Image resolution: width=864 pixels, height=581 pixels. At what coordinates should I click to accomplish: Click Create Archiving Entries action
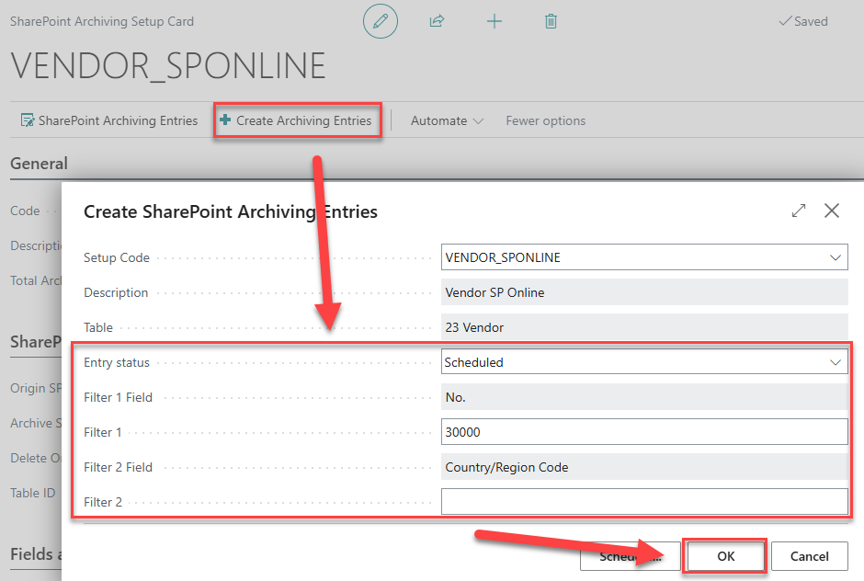tap(297, 120)
